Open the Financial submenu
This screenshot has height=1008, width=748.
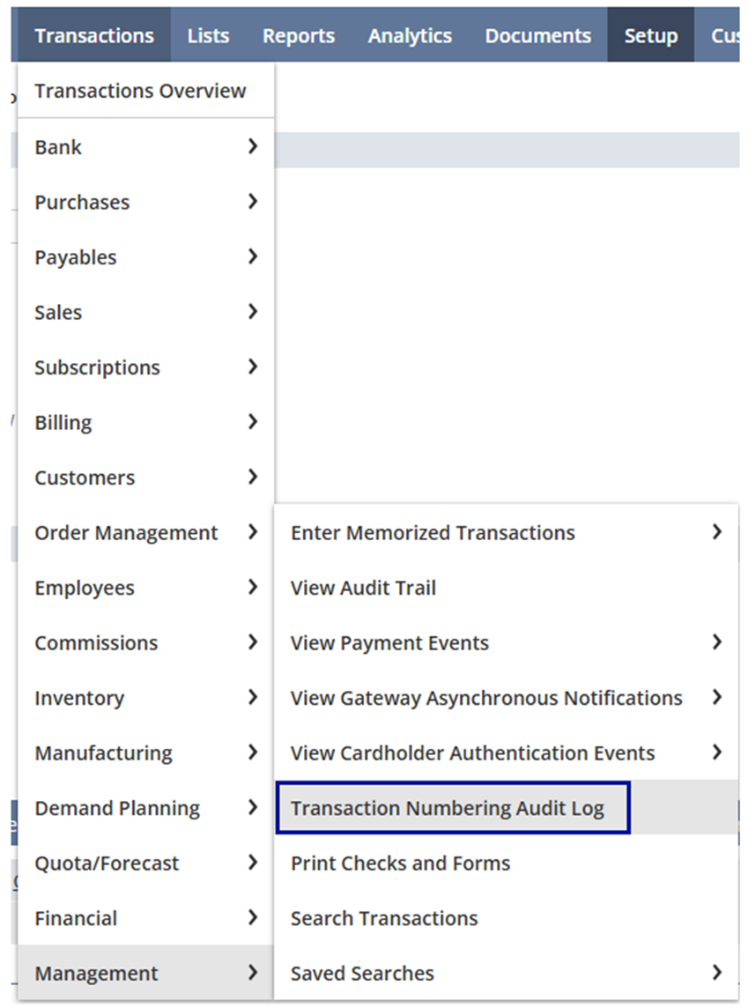146,918
